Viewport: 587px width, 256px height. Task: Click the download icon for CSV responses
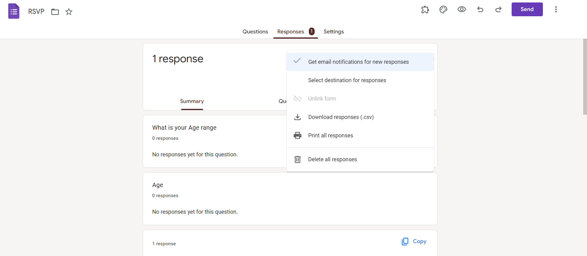[x=297, y=117]
